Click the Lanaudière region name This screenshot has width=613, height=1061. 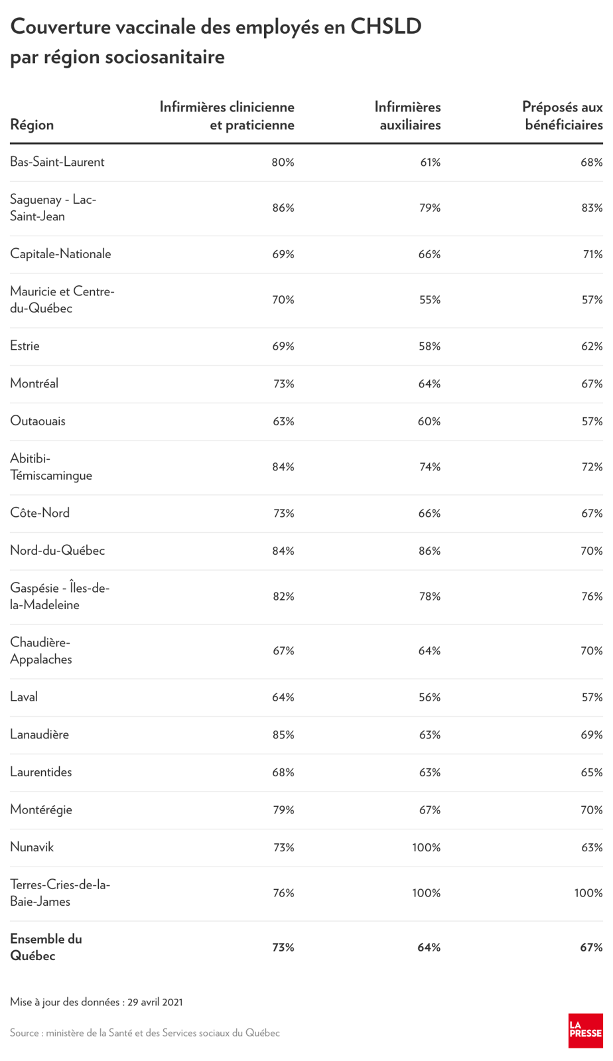(40, 735)
